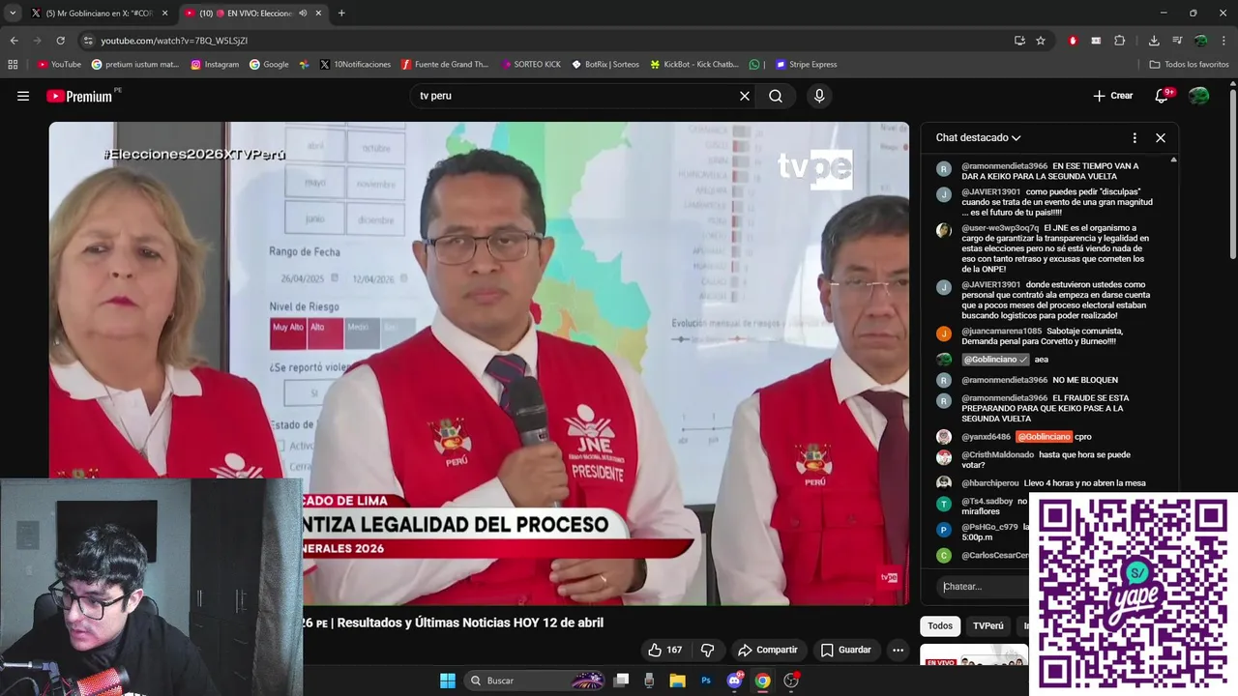Open Discord from taskbar
This screenshot has height=696, width=1238.
point(734,681)
